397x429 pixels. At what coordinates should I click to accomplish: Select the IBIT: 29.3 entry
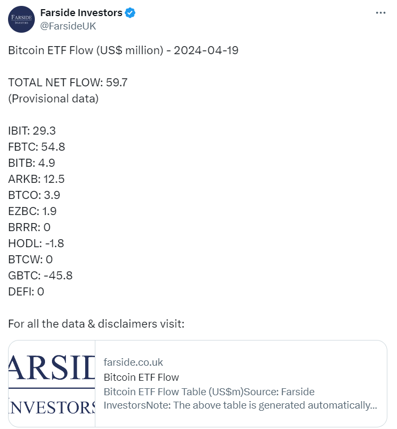point(32,131)
